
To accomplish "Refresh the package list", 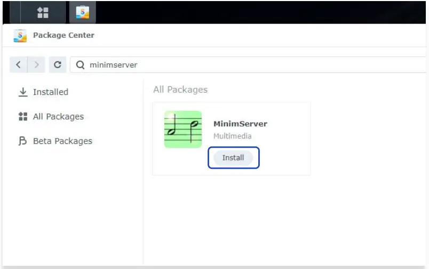I will [x=58, y=65].
